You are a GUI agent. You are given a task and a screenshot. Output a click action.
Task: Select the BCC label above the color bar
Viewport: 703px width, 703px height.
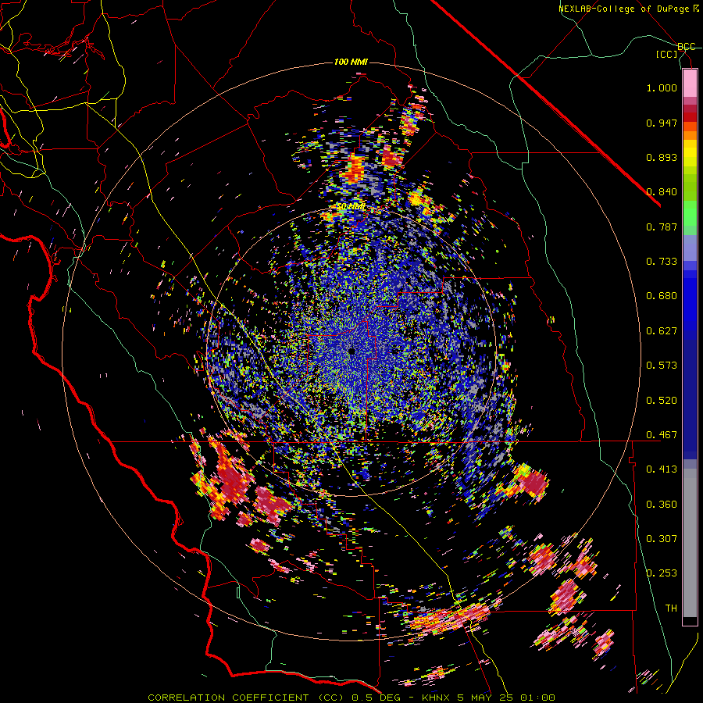pos(687,47)
